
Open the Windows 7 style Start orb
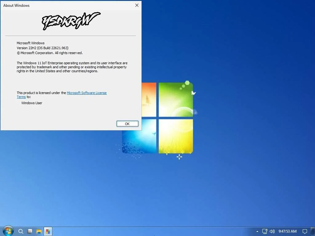pos(8,231)
